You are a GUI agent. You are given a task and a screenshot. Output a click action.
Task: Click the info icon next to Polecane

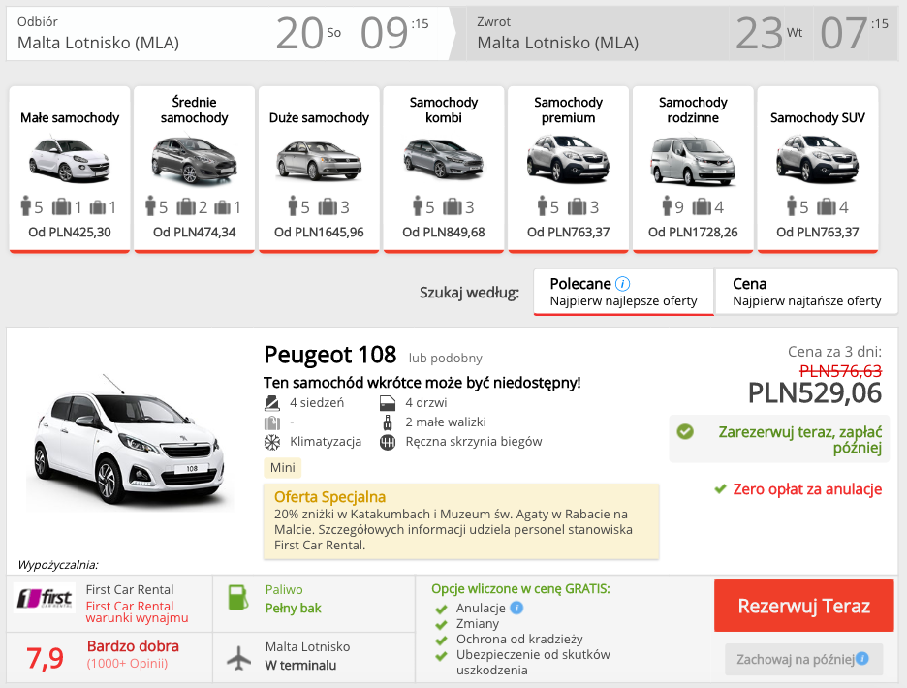pos(622,284)
